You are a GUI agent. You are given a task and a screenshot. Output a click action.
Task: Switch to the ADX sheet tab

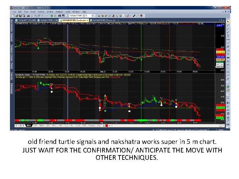tap(35, 126)
